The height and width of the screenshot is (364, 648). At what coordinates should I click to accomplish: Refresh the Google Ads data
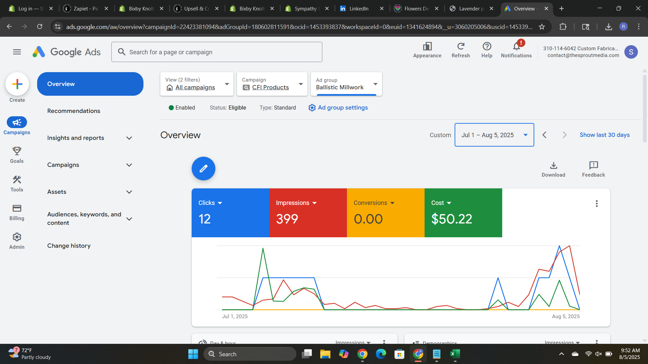tap(461, 50)
